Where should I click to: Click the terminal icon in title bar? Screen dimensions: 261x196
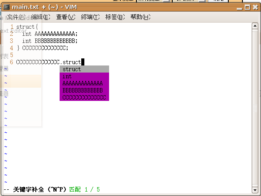(x=7, y=7)
